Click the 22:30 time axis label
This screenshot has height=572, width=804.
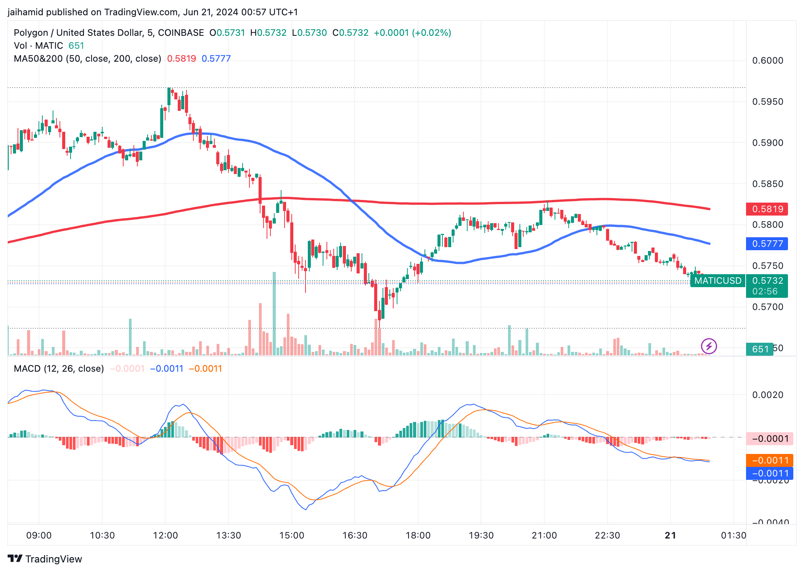[607, 535]
